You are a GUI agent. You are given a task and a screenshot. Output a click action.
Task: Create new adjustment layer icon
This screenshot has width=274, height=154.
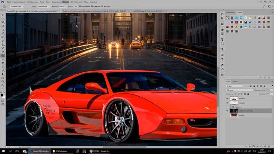tap(257, 146)
